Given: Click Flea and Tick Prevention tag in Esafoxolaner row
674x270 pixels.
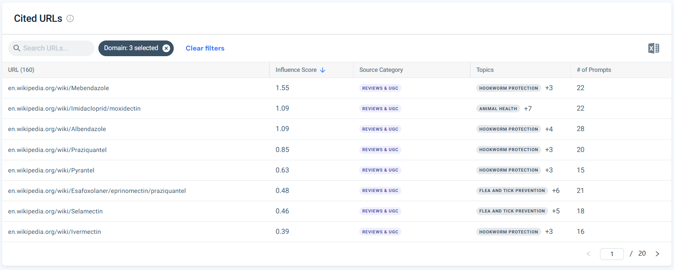Looking at the screenshot, I should pos(512,191).
